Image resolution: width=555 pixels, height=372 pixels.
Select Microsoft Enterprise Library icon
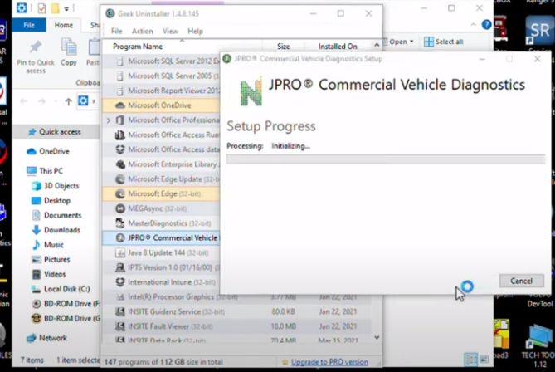pos(120,164)
